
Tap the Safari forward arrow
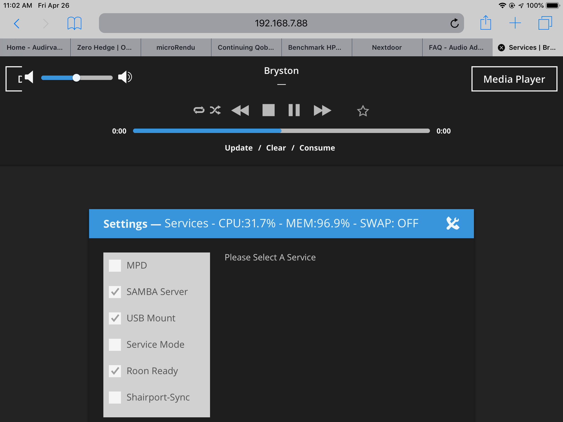click(x=46, y=23)
